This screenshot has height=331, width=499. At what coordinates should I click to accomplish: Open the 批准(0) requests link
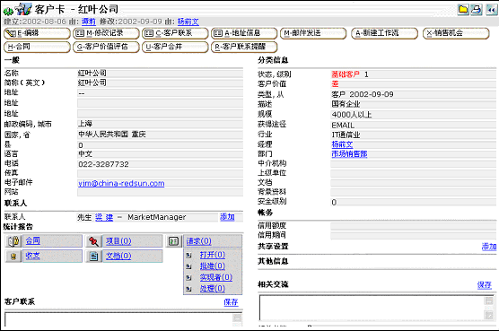click(x=213, y=266)
